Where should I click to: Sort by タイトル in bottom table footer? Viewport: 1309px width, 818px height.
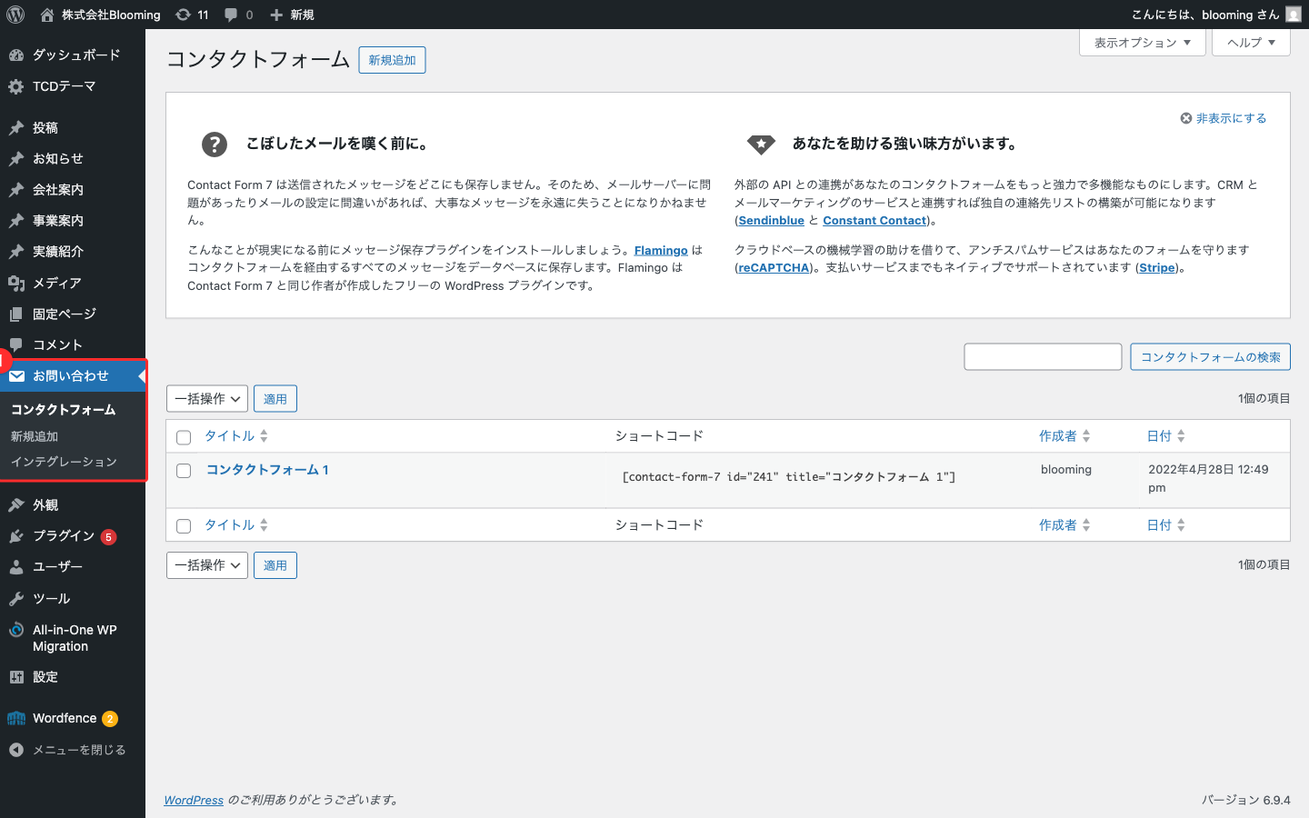pos(235,525)
